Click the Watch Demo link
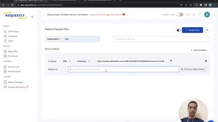 [x=115, y=15]
